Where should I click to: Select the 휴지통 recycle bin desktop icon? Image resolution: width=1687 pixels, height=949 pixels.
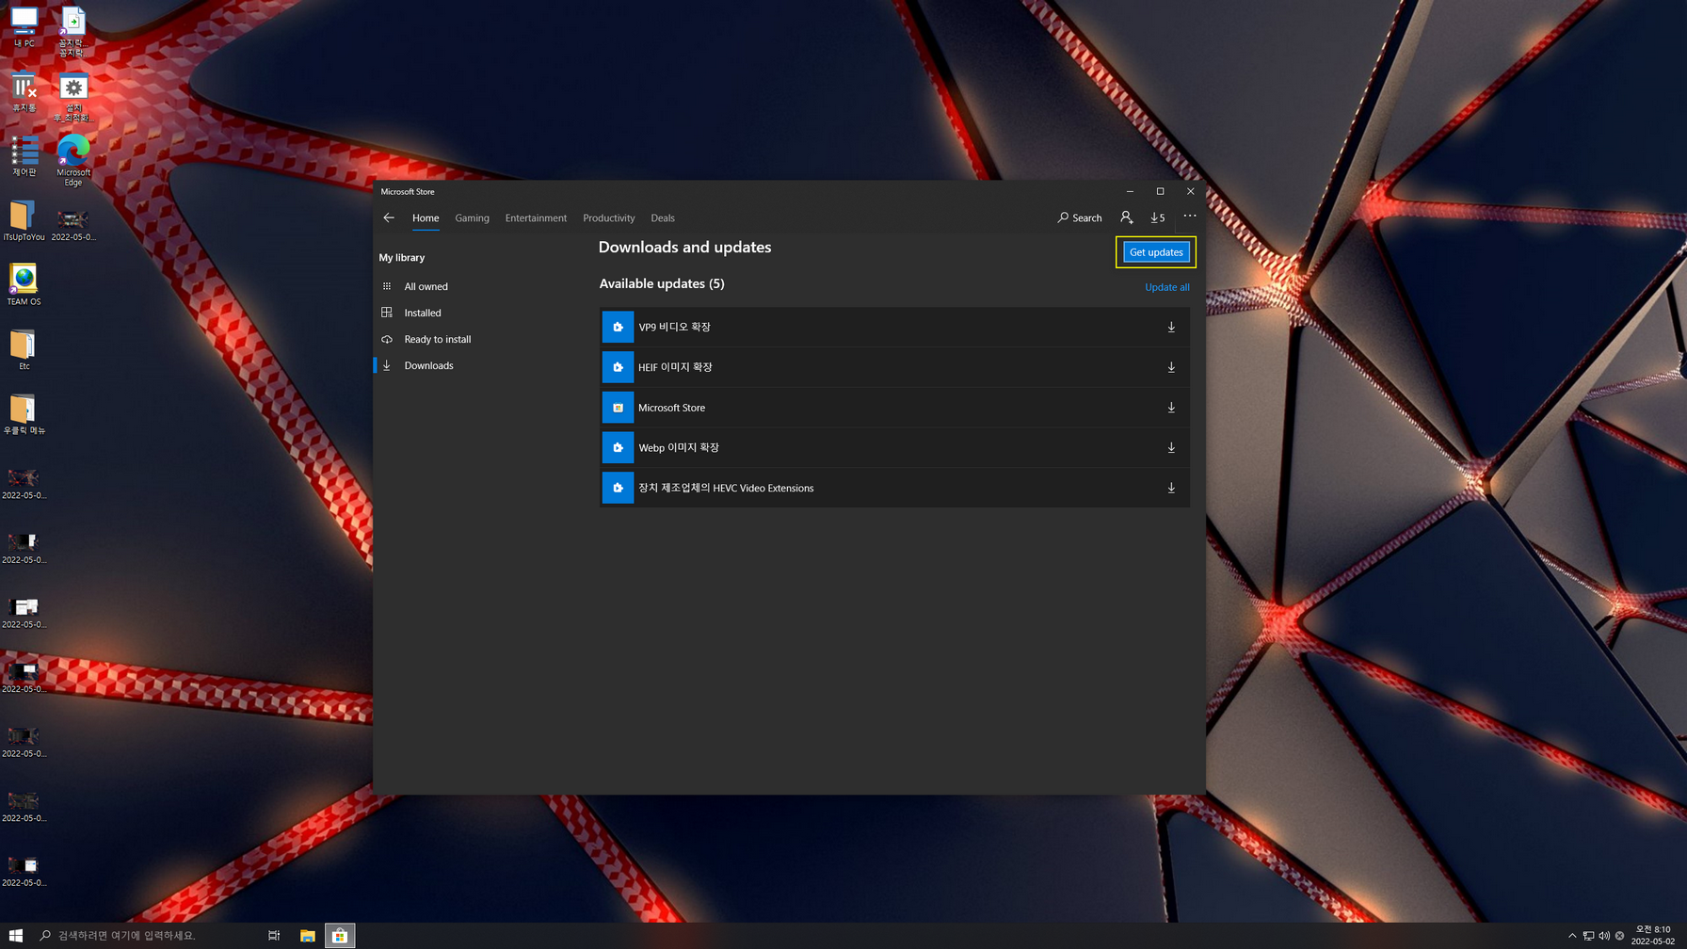[24, 92]
